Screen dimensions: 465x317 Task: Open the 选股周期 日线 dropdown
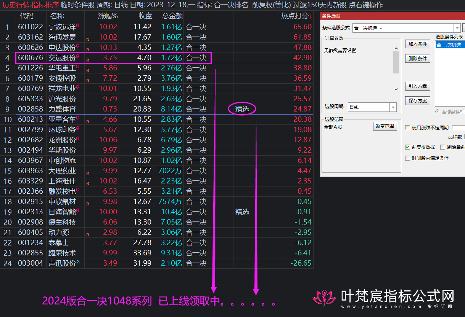[x=393, y=107]
